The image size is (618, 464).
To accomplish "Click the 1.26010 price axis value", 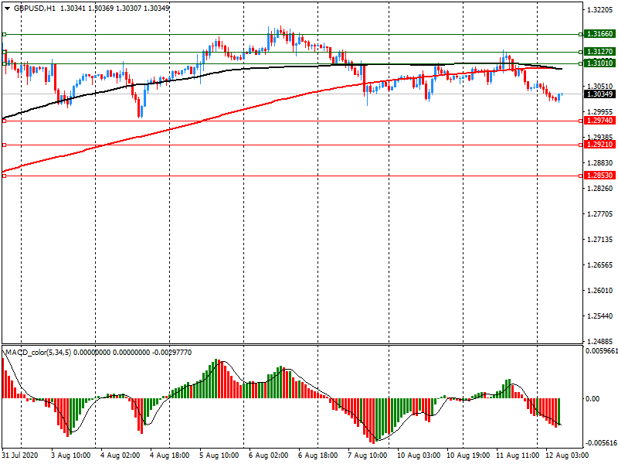I will 600,291.
